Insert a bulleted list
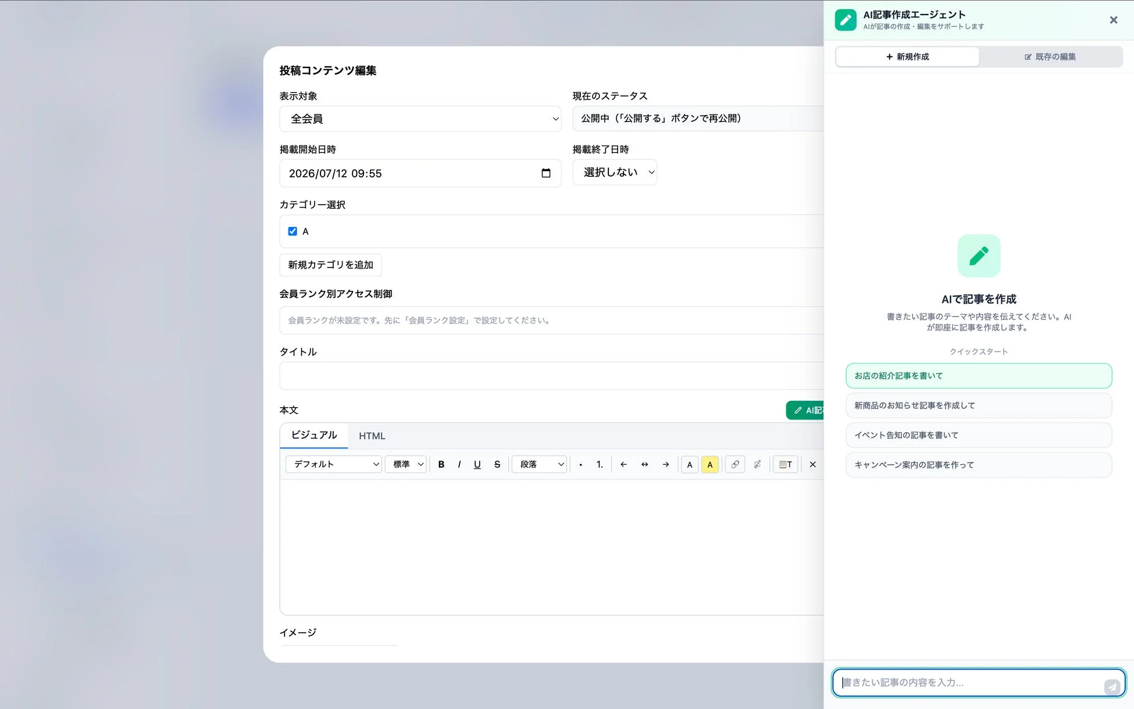This screenshot has height=709, width=1134. click(x=580, y=464)
